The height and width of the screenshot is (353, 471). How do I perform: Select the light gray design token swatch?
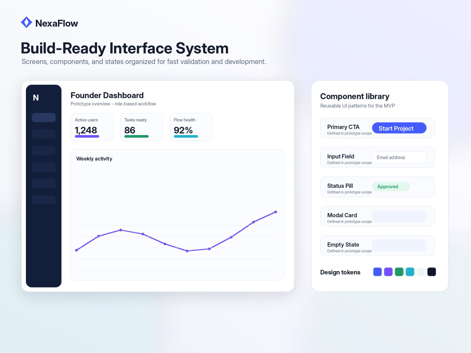click(x=421, y=272)
